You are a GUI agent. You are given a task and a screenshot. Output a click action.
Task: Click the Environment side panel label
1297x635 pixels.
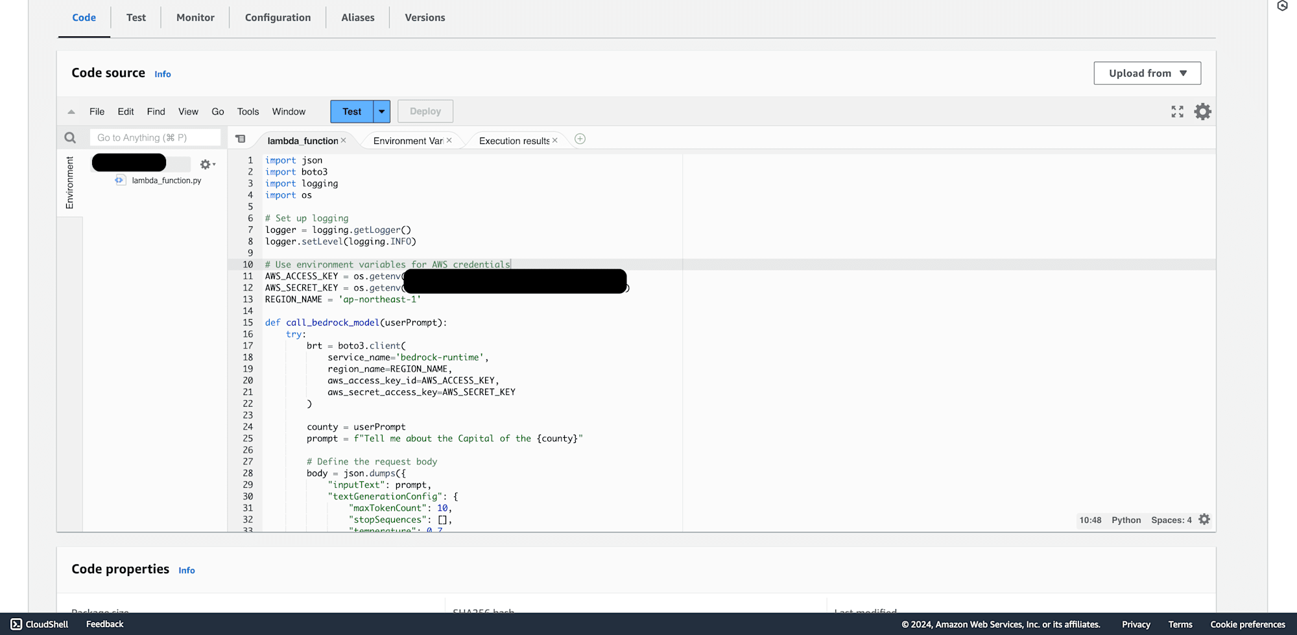[x=69, y=182]
